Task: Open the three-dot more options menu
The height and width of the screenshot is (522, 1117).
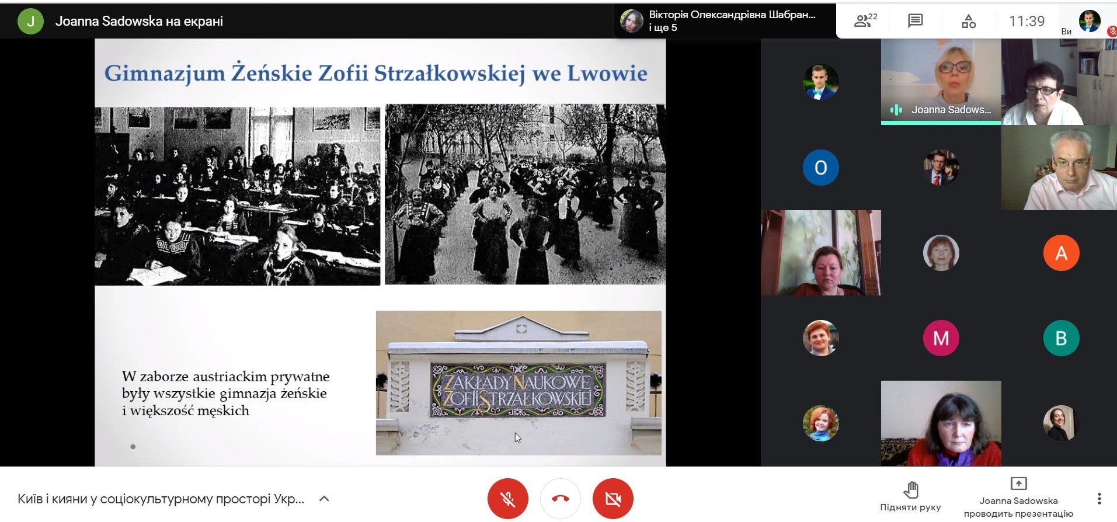Action: [1099, 499]
